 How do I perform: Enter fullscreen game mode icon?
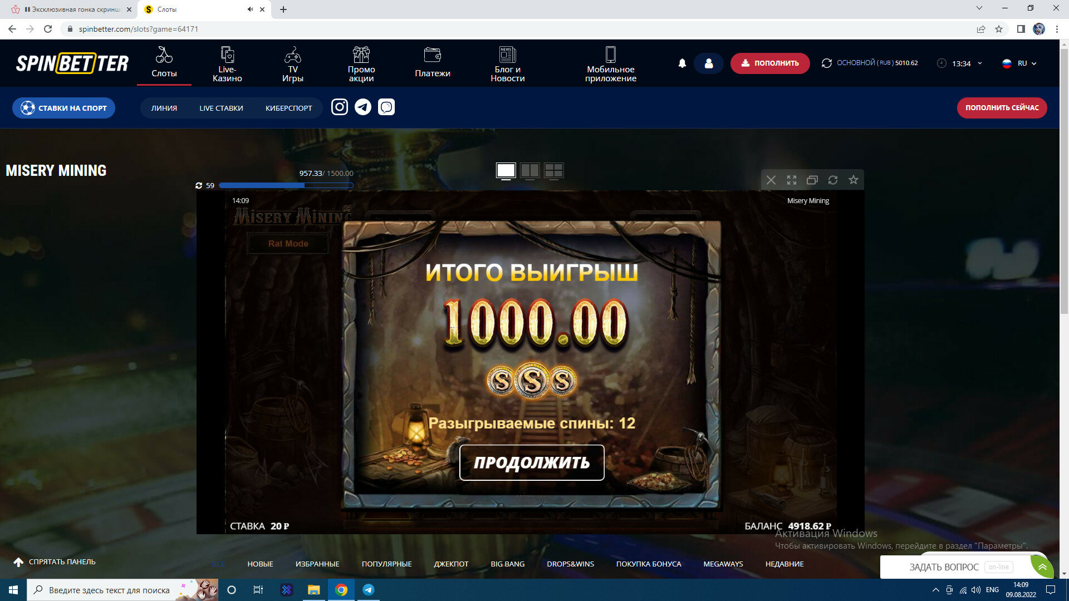791,180
